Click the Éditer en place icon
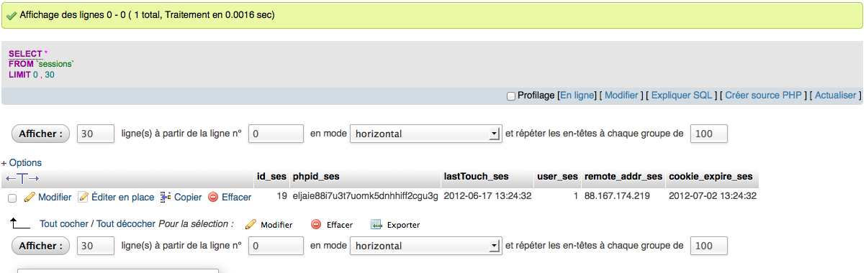This screenshot has width=866, height=273. coord(83,197)
